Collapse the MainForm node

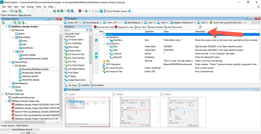104,37
